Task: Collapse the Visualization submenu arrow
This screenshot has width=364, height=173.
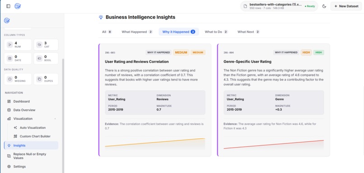Action: click(55, 119)
